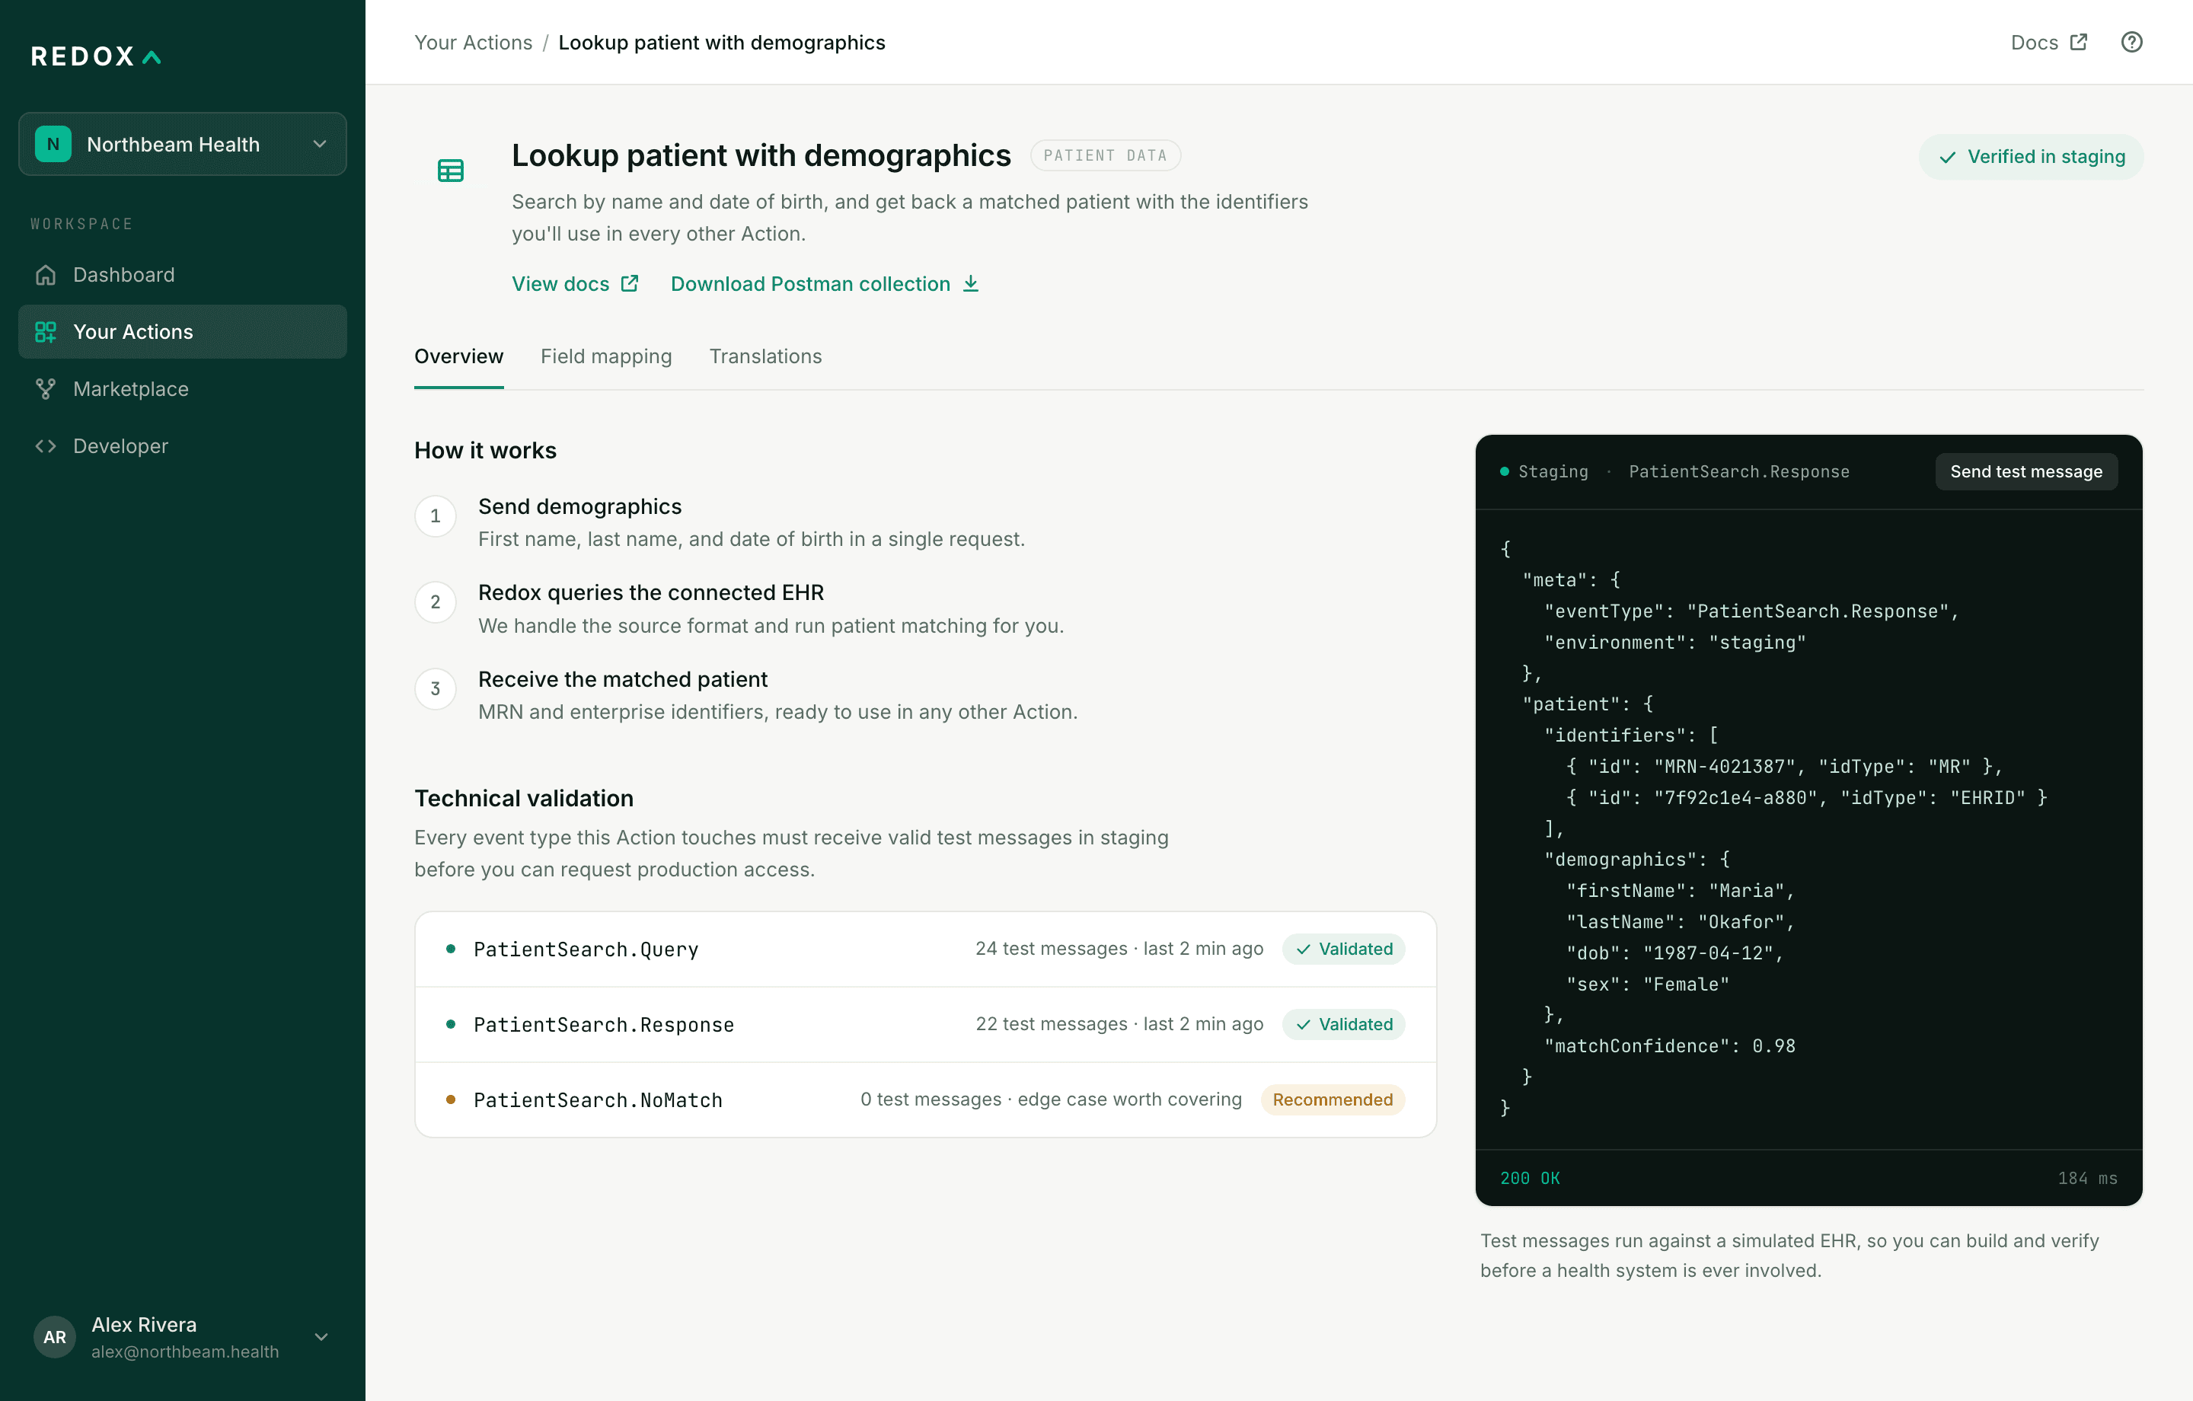Click the PatientSearch.Response event row
This screenshot has height=1401, width=2193.
pyautogui.click(x=925, y=1025)
